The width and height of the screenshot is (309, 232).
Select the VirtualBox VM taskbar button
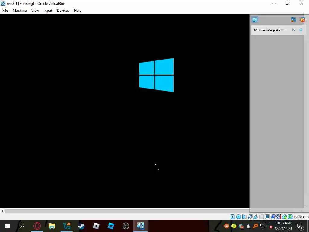pos(141,226)
